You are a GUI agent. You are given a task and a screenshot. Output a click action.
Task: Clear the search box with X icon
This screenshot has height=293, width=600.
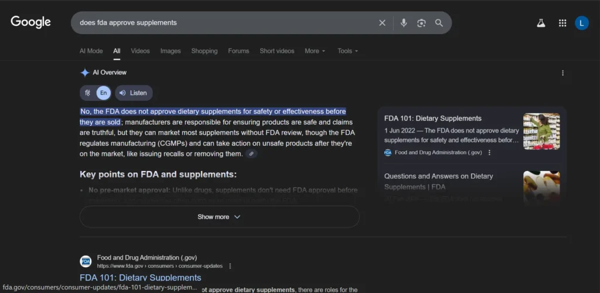(x=382, y=23)
